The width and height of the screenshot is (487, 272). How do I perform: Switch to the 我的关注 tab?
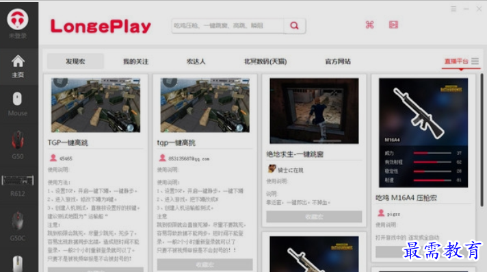(x=135, y=61)
